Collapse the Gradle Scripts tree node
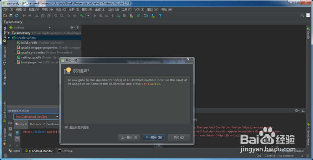The image size is (313, 160). 8,38
